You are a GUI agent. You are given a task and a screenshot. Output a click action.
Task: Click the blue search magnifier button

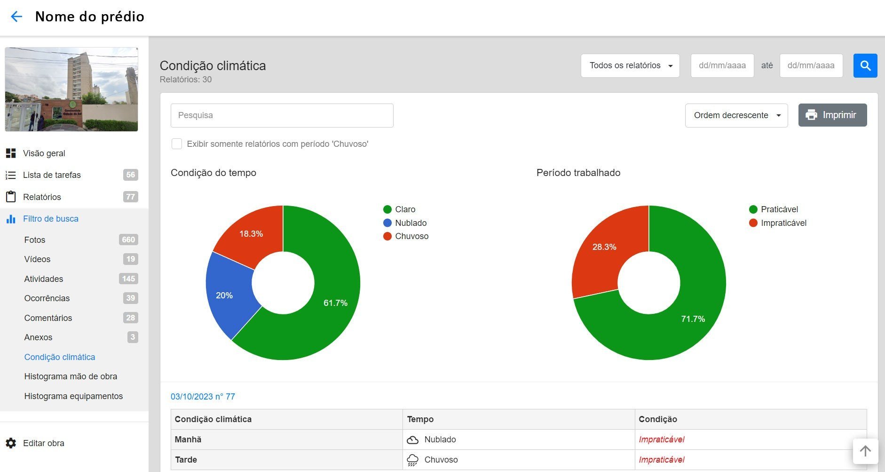(865, 65)
